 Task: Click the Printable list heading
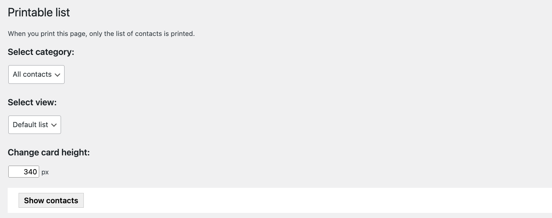click(39, 13)
